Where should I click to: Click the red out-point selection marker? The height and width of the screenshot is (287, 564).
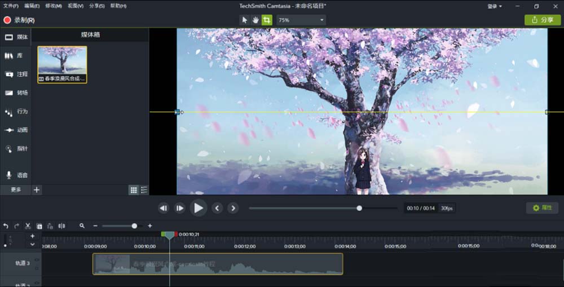click(x=176, y=234)
